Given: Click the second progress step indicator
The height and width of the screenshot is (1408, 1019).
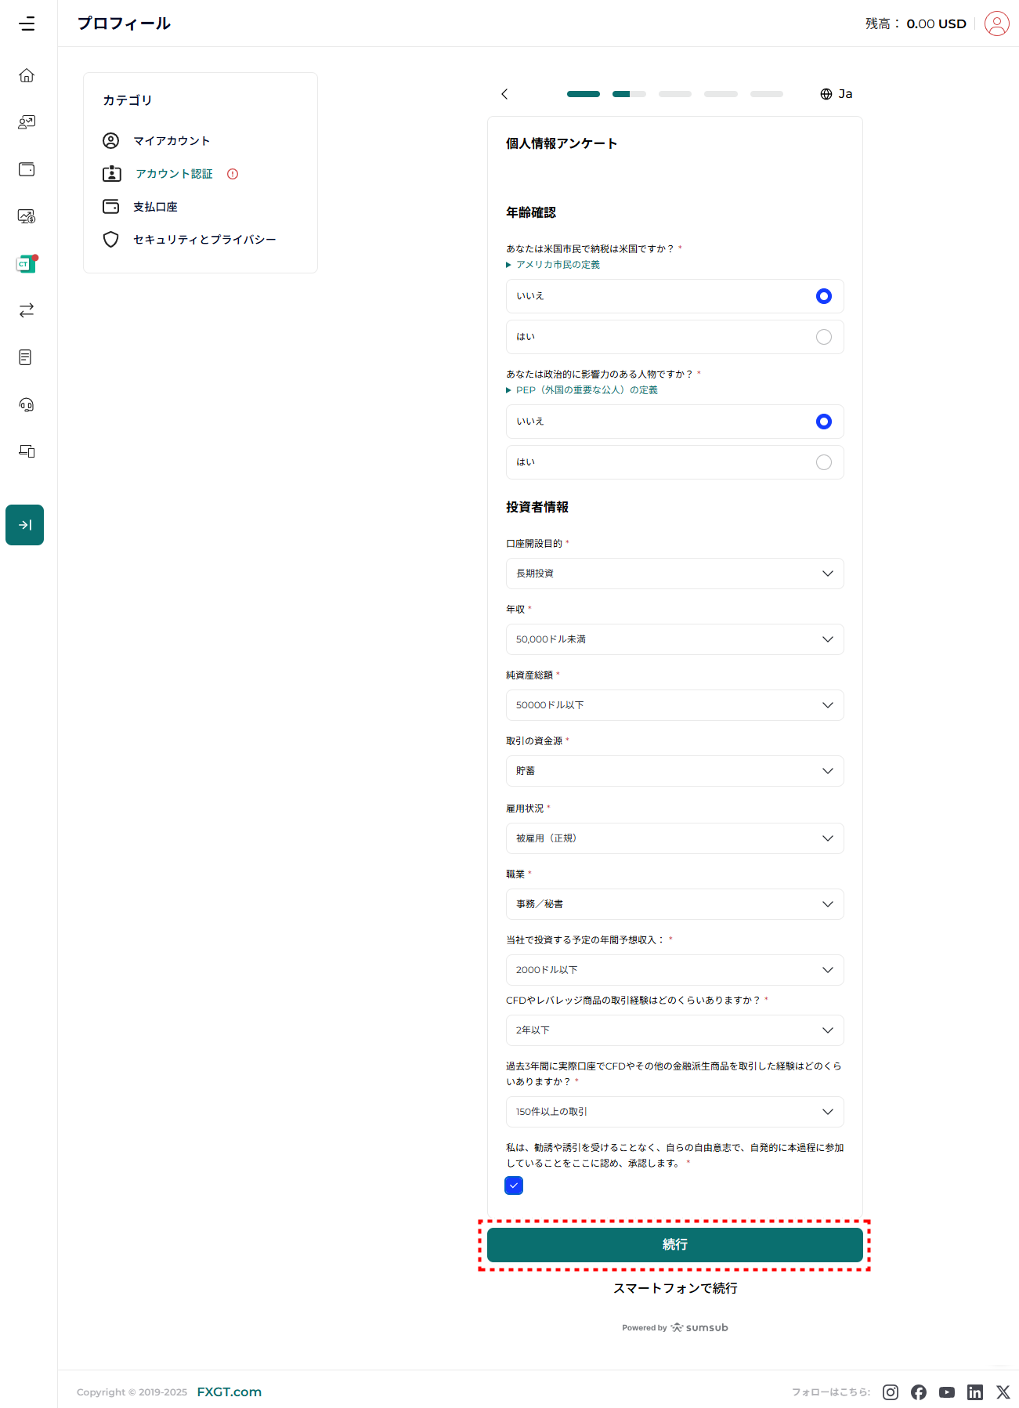Looking at the screenshot, I should [x=629, y=94].
